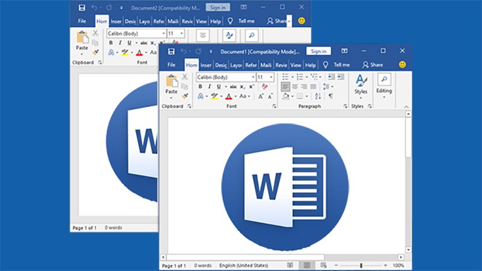The image size is (482, 271).
Task: Switch to Read Mode view in status bar
Action: [290, 265]
